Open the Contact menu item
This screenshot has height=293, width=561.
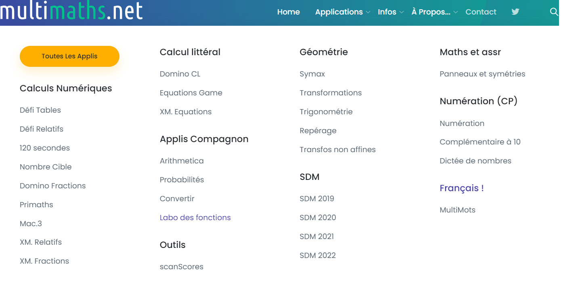481,12
